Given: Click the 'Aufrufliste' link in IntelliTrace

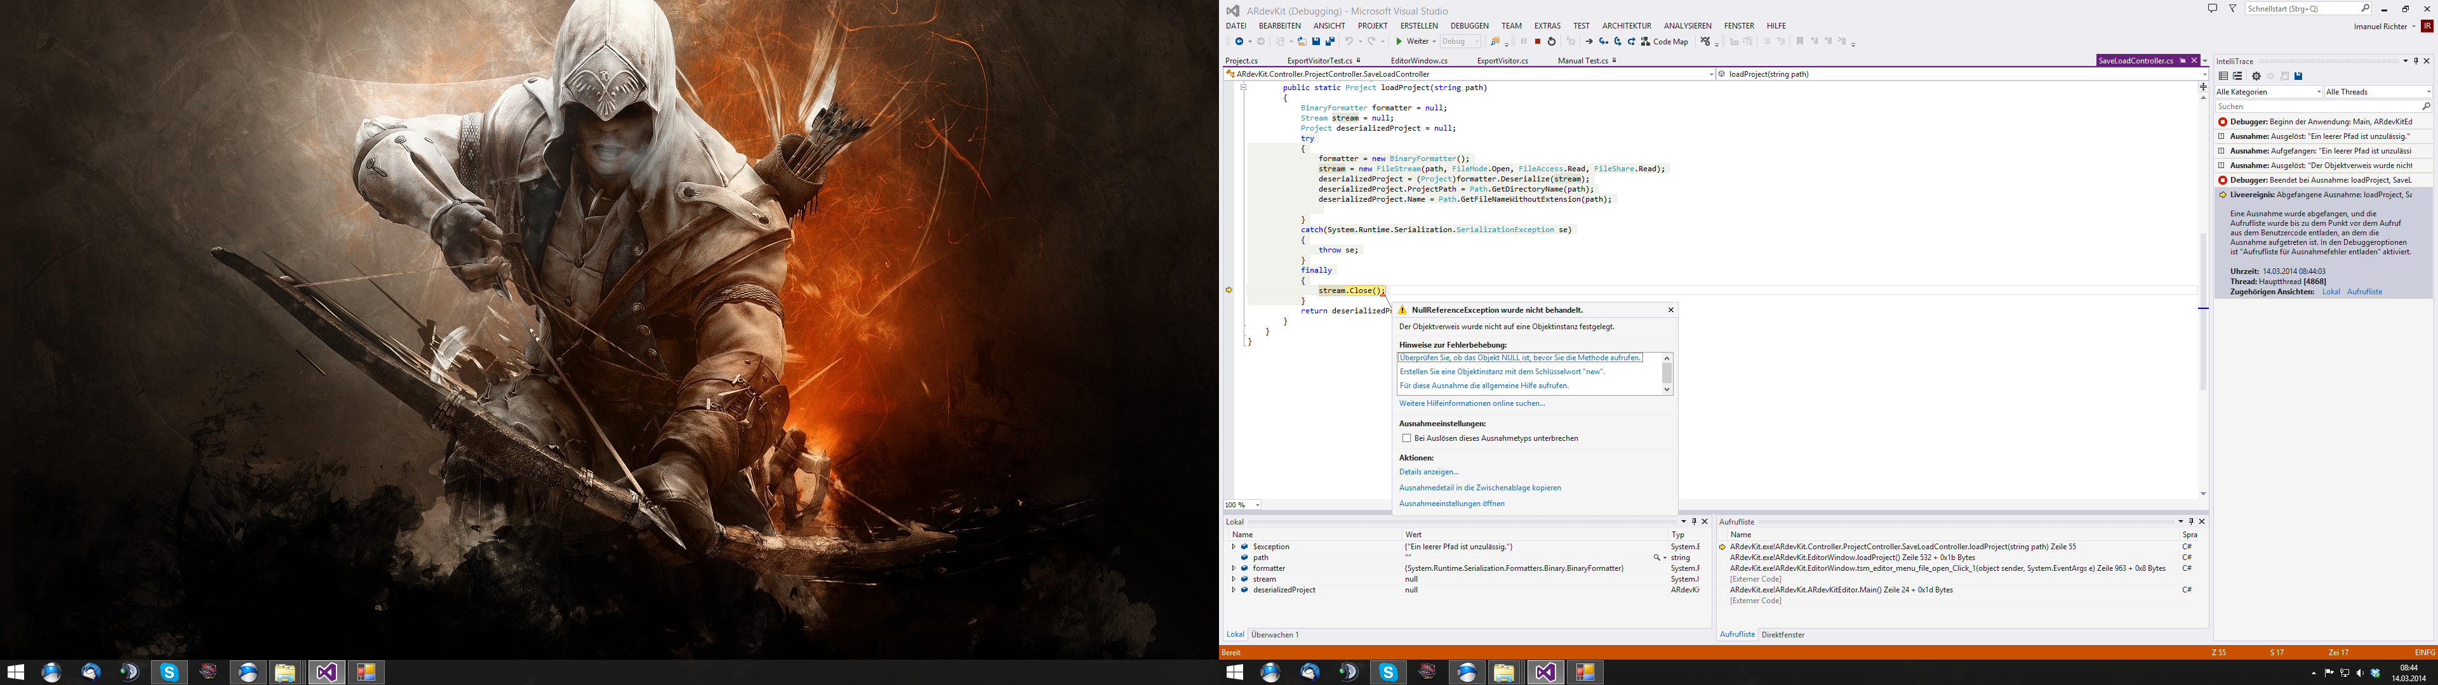Looking at the screenshot, I should [x=2364, y=292].
